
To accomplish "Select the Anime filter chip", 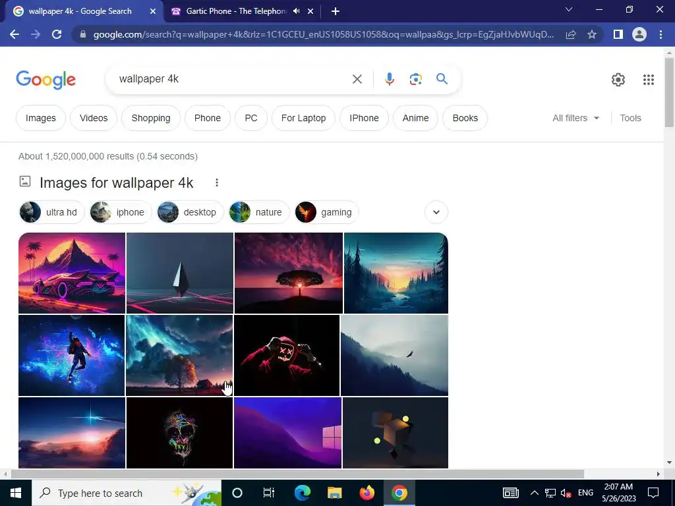I will click(x=415, y=118).
